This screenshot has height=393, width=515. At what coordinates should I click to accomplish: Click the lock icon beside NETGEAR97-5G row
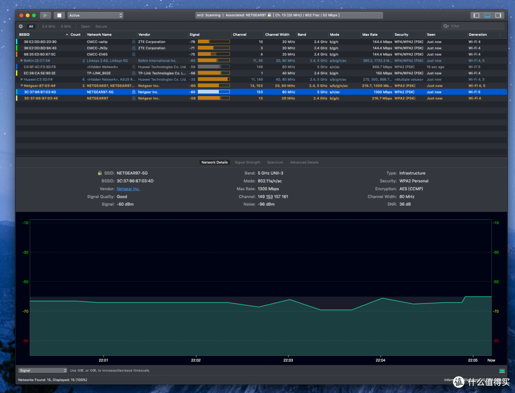134,92
